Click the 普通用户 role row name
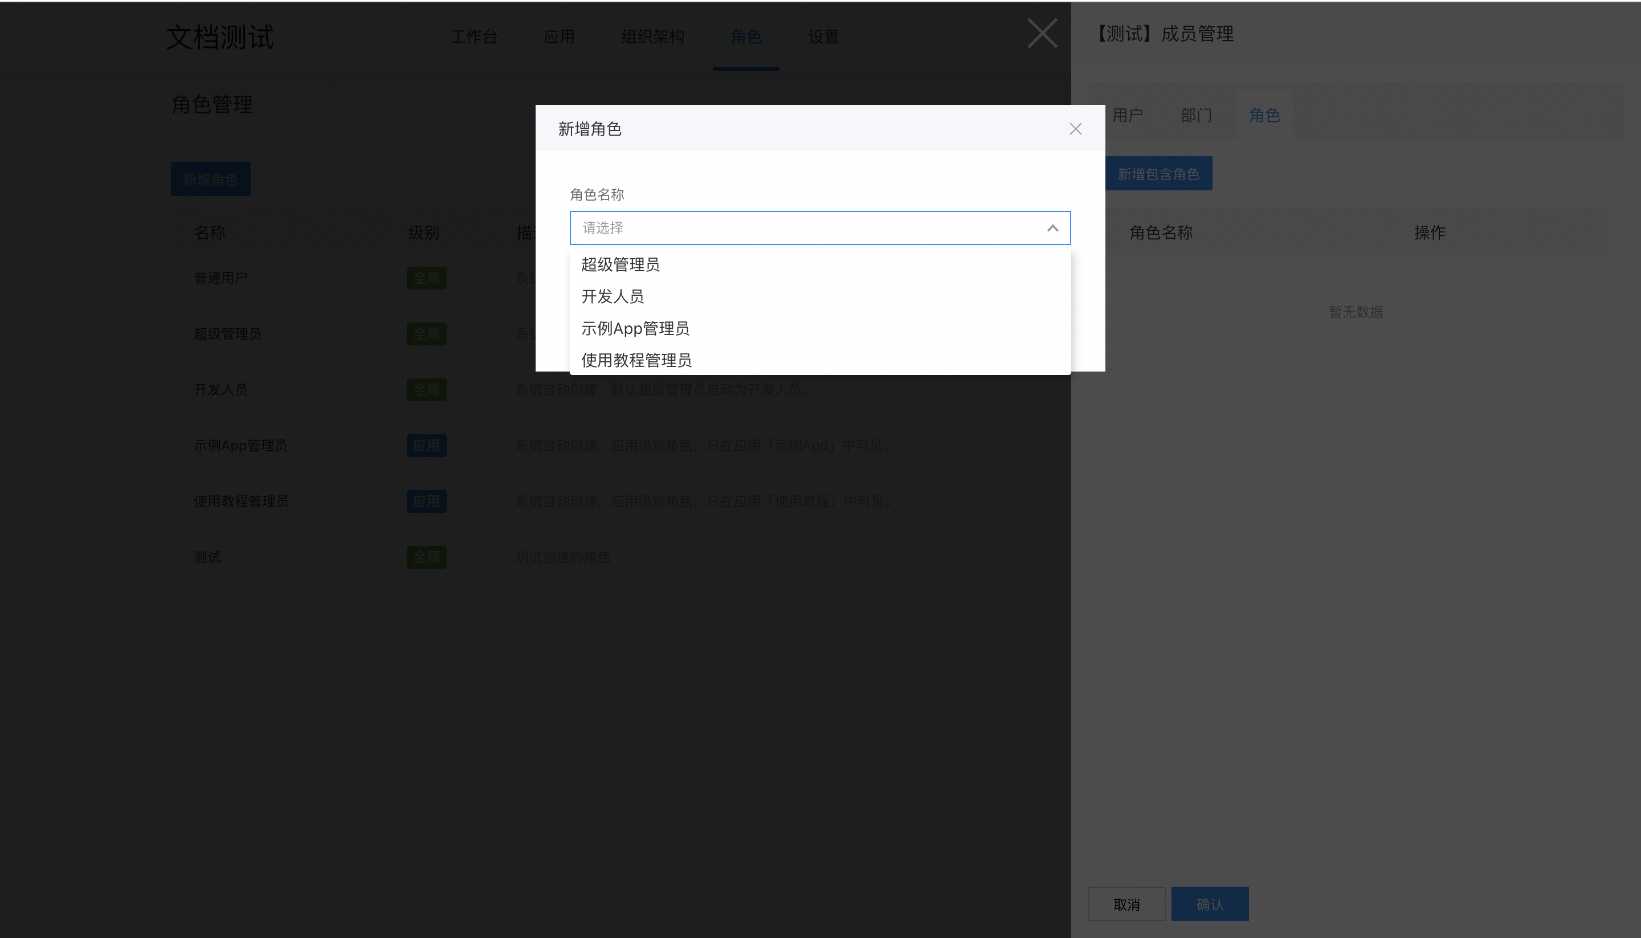Image resolution: width=1641 pixels, height=938 pixels. [x=221, y=278]
